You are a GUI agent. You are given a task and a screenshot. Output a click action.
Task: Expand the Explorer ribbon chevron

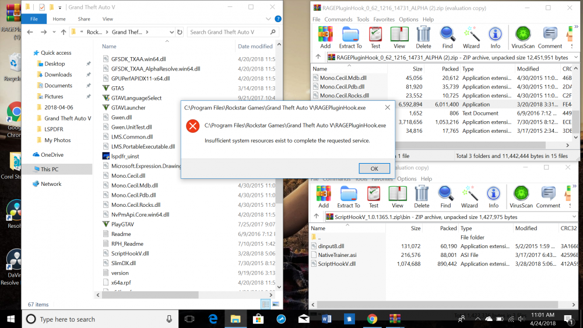(268, 19)
